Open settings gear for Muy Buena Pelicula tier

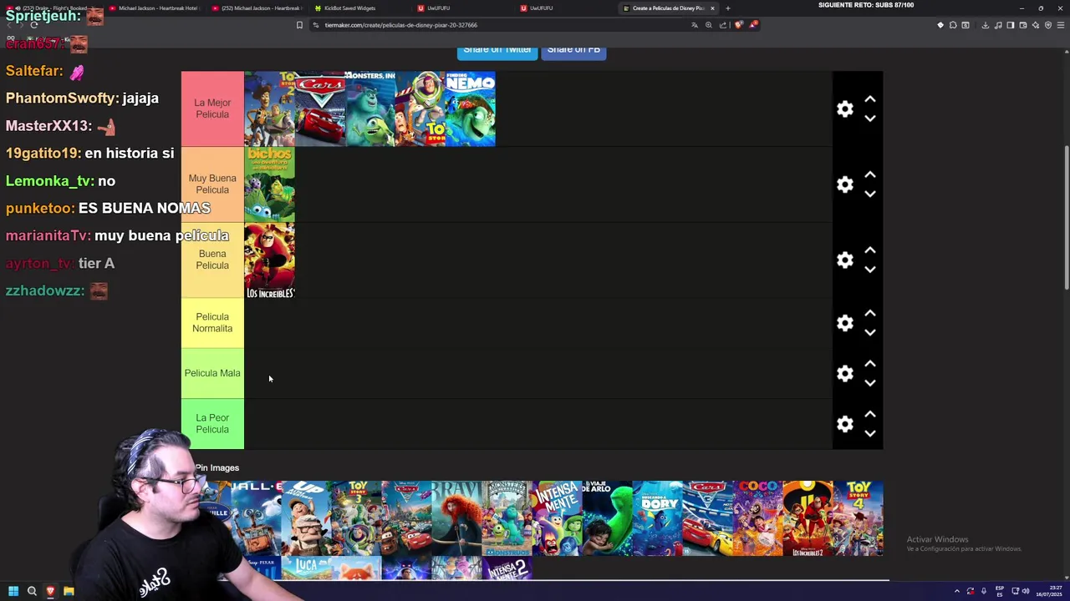[x=845, y=184]
